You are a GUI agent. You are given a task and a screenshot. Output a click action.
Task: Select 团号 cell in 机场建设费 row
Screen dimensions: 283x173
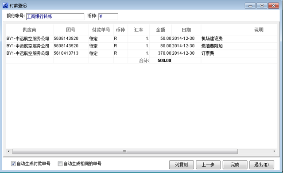pyautogui.click(x=71, y=38)
